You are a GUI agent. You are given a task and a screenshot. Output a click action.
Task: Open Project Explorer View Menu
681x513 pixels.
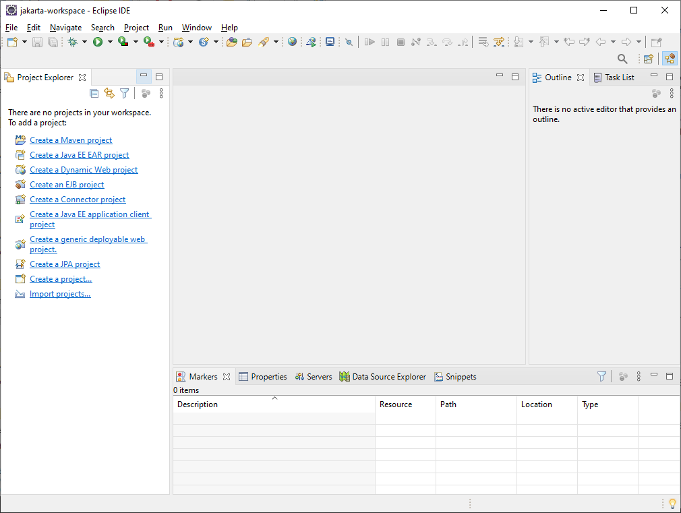coord(161,94)
